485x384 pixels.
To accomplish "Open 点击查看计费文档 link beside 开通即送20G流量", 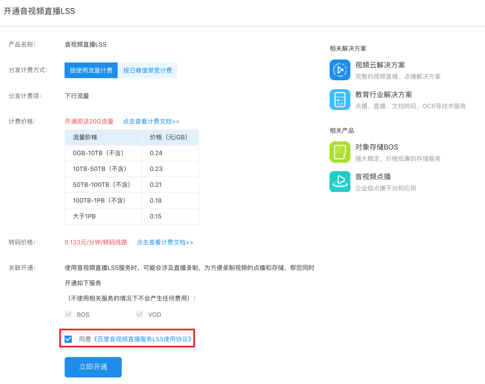I will click(x=151, y=121).
